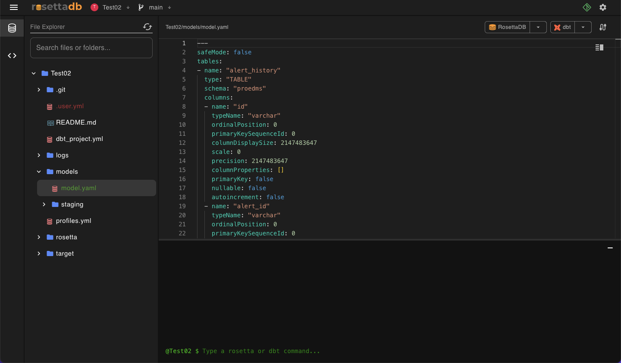The image size is (621, 363).
Task: Click the green git status icon
Action: 587,7
